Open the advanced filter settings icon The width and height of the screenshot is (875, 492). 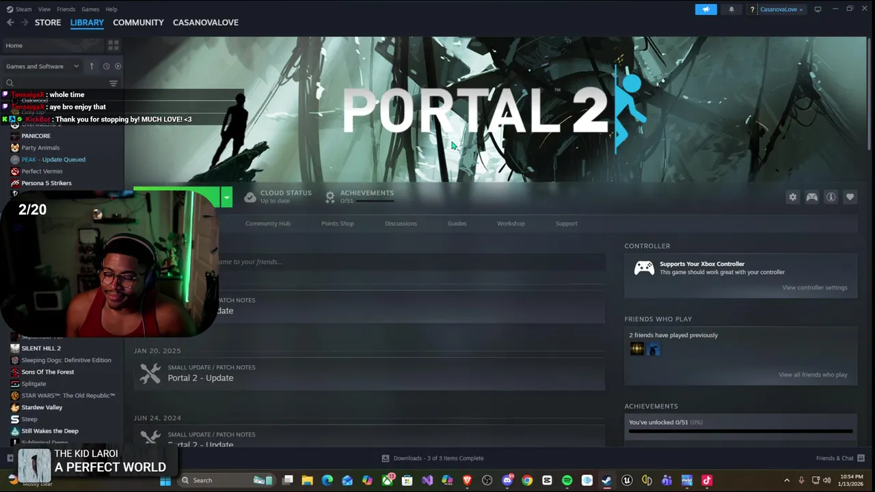[x=113, y=83]
